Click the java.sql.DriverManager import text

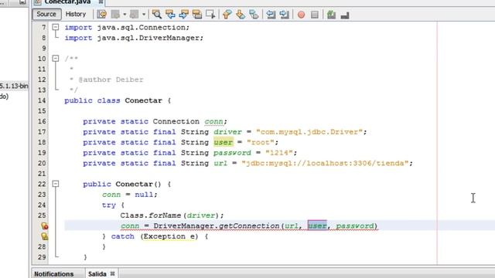(x=148, y=38)
